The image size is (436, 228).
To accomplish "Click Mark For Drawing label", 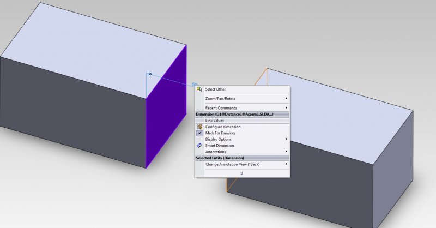I will [x=220, y=133].
